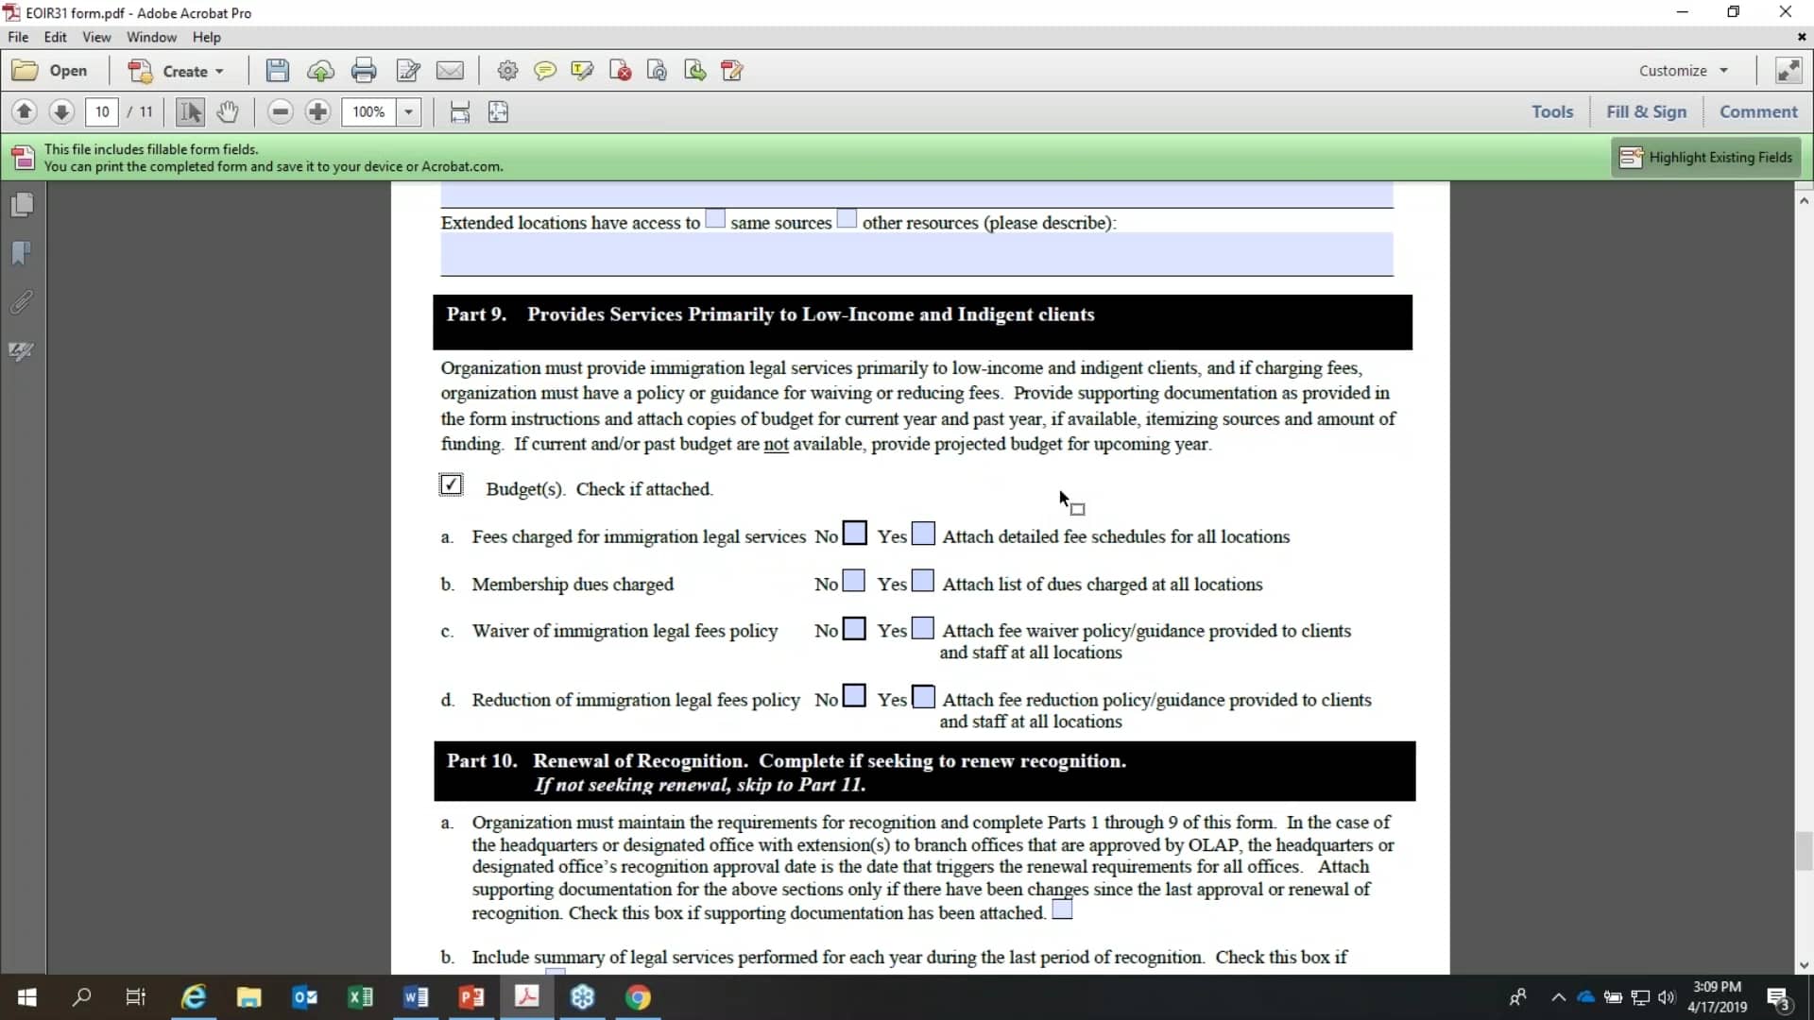Open the Fill & Sign pane
Viewport: 1814px width, 1020px height.
[x=1646, y=111]
